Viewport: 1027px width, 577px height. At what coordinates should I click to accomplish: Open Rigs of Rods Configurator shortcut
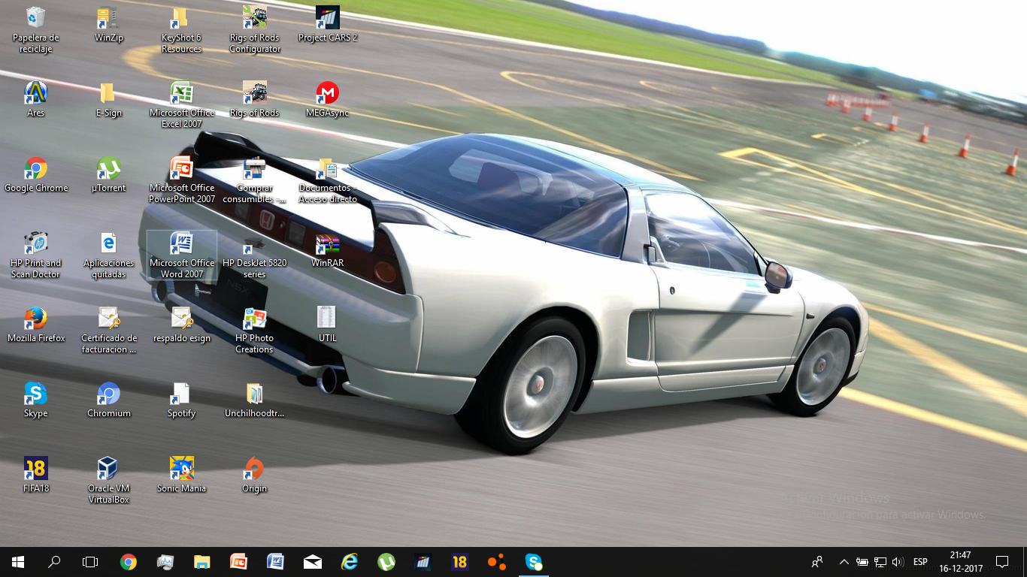255,29
